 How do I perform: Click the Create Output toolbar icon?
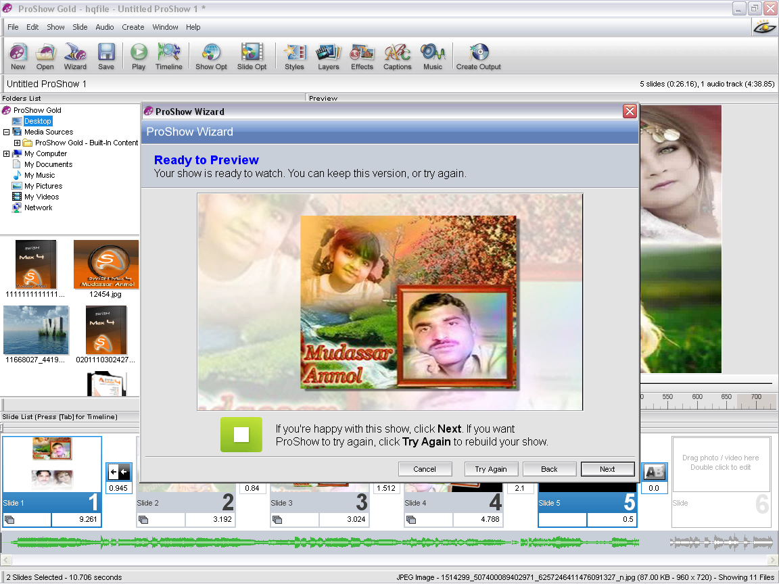pyautogui.click(x=479, y=57)
